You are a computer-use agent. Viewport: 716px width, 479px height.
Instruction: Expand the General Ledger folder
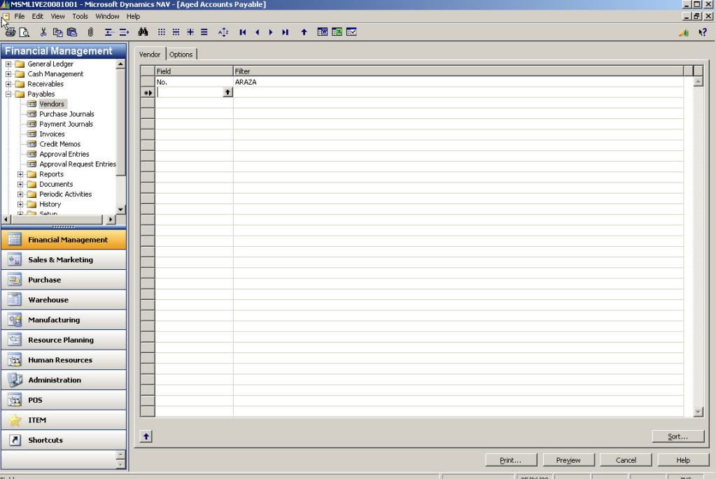point(8,64)
